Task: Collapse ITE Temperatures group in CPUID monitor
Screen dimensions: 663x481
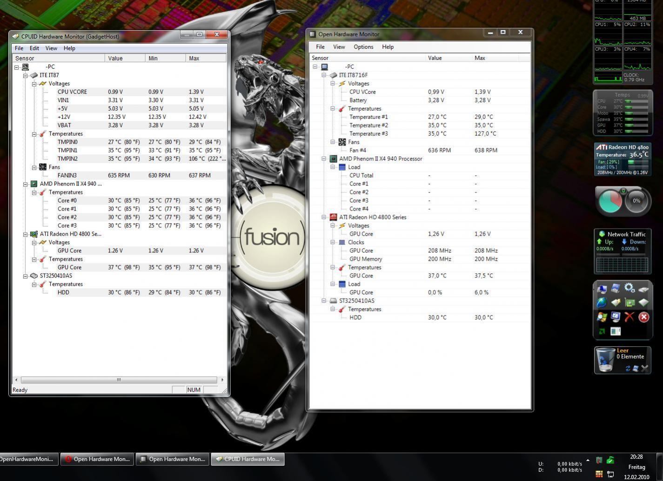Action: (34, 134)
